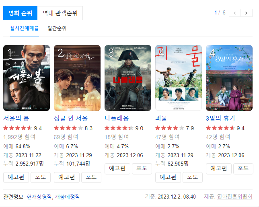
Task: Click the 누적 101,744명 text
Action: pyautogui.click(x=72, y=164)
